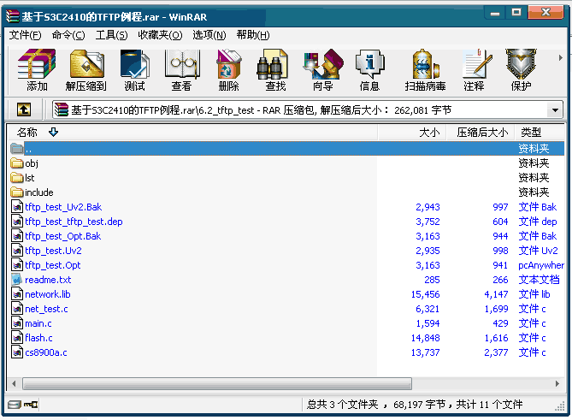Image resolution: width=572 pixels, height=420 pixels.
Task: Open the 收藏夹(O) menu
Action: 160,35
